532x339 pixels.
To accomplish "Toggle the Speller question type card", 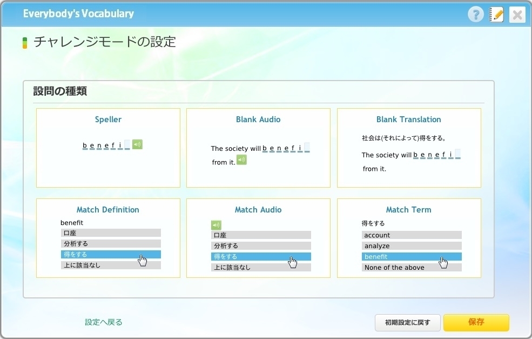I will point(108,148).
